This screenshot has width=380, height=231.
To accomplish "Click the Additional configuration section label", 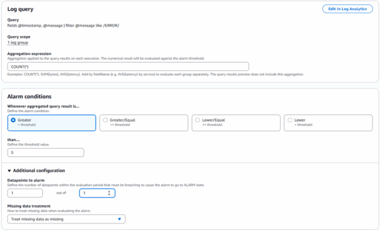I will (39, 170).
